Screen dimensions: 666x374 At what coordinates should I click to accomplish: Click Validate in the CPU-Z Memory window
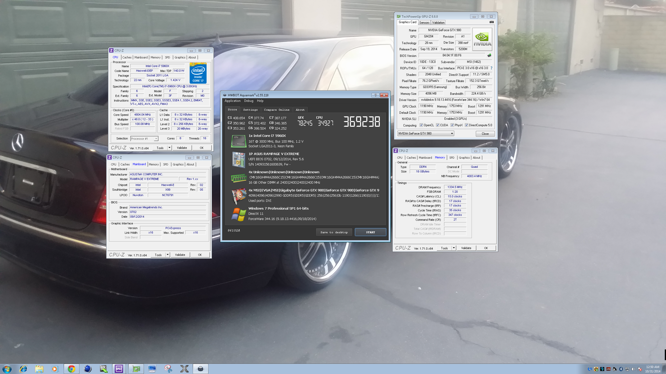click(x=466, y=248)
